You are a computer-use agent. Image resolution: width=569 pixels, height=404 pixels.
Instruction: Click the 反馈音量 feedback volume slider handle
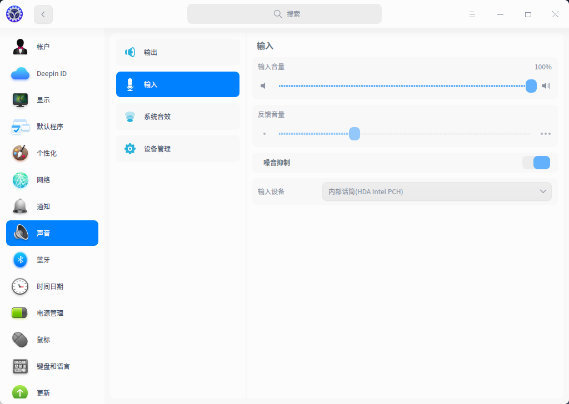(x=354, y=134)
